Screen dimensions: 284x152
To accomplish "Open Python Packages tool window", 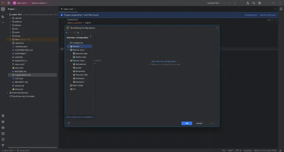I will click(x=3, y=116).
